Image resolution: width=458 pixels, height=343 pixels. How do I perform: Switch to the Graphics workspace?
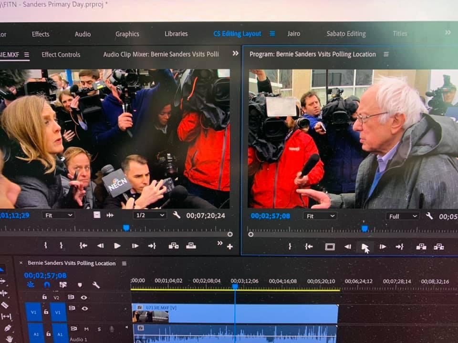127,34
